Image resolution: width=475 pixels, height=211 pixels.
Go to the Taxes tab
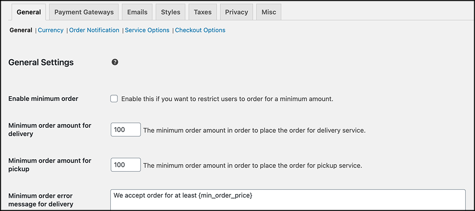[203, 12]
